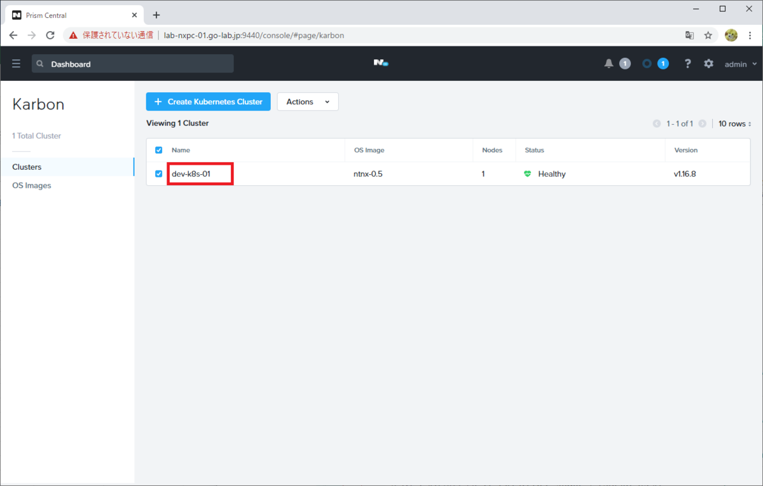
Task: Go to the next page arrow
Action: 702,123
